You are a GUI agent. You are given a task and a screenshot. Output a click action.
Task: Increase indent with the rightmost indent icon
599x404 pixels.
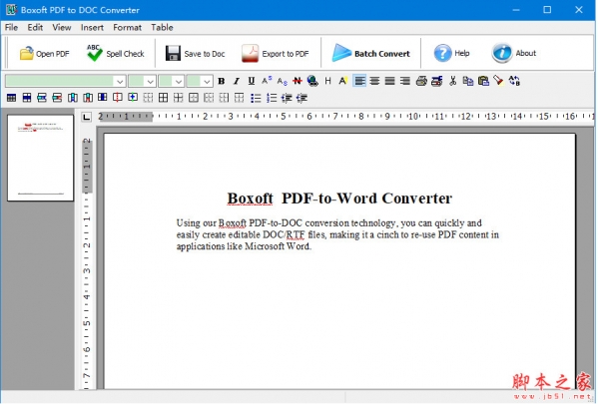[x=301, y=98]
